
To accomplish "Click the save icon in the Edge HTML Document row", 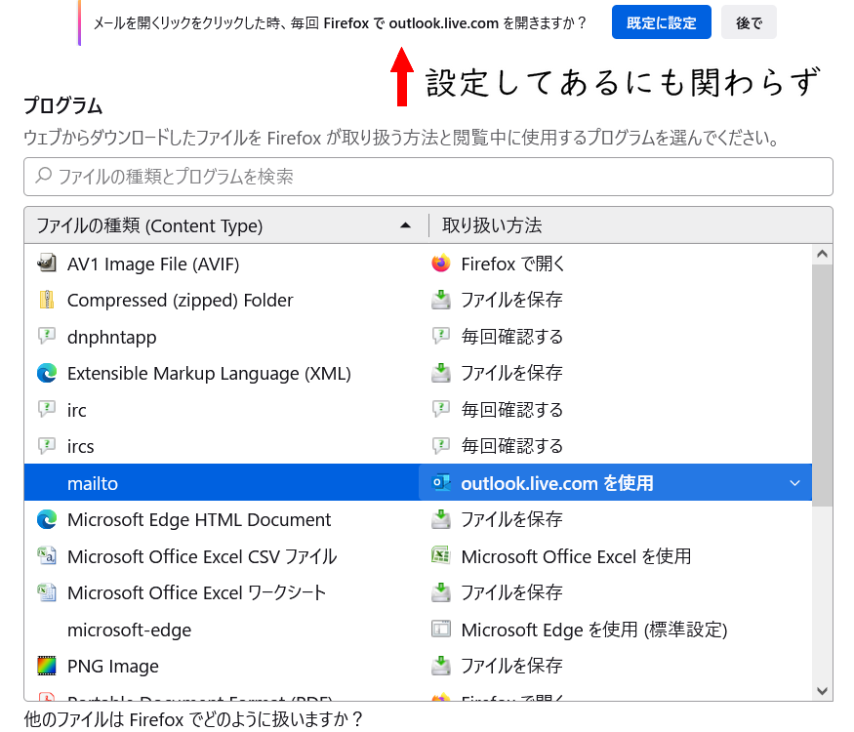I will (x=441, y=519).
